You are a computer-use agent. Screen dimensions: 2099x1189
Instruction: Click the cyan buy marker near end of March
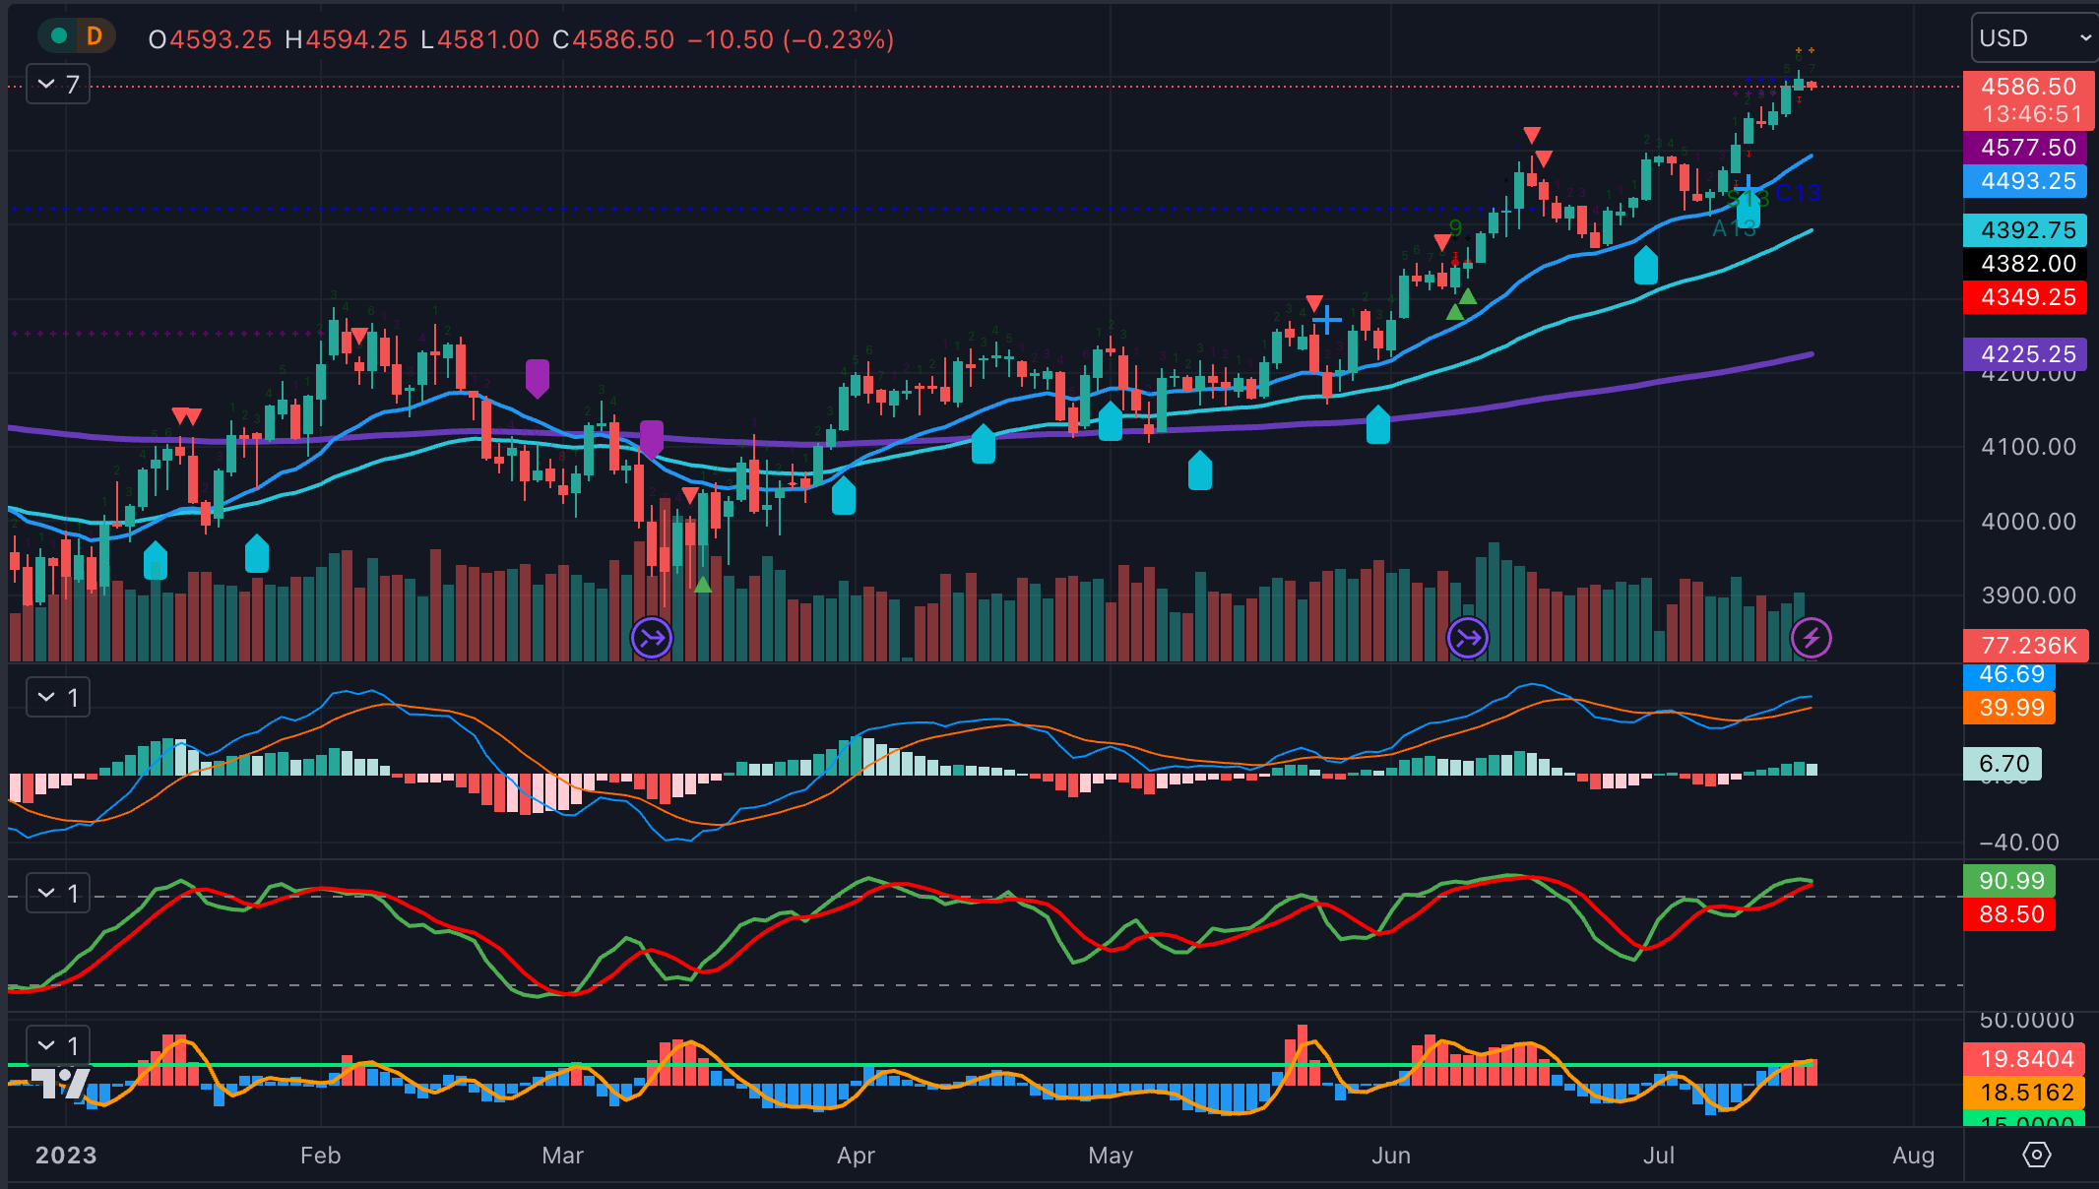(x=844, y=495)
